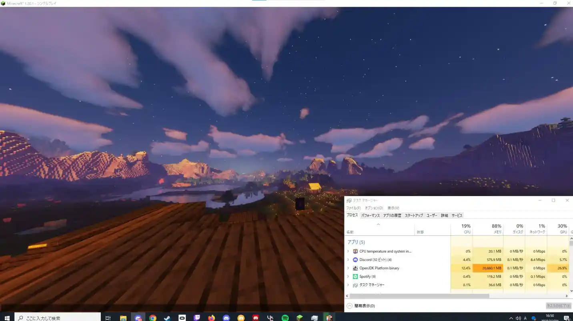Image resolution: width=573 pixels, height=321 pixels.
Task: Click the 26.9% GPU cell
Action: 558,268
